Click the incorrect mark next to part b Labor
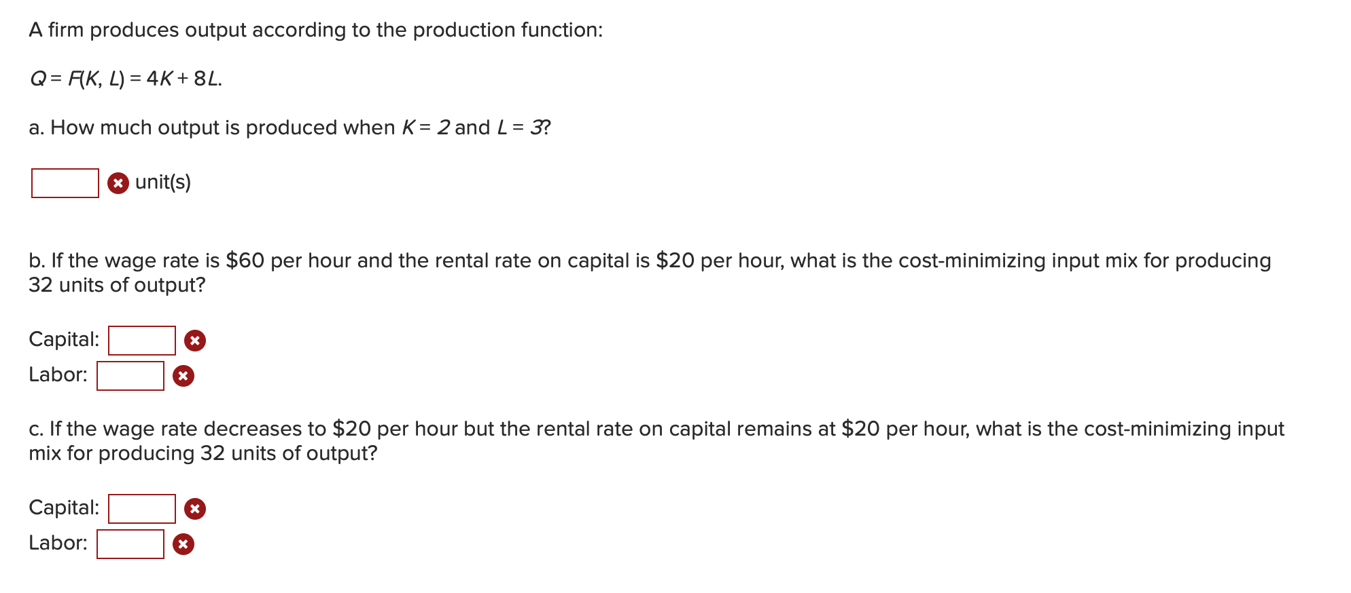 [x=183, y=376]
